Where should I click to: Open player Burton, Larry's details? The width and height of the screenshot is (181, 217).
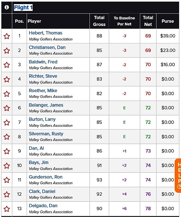[x=42, y=119]
